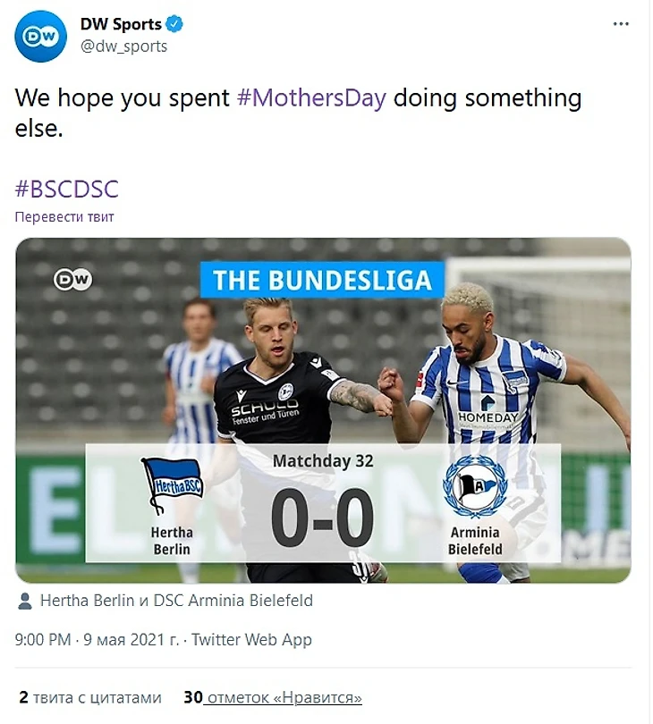This screenshot has height=724, width=653.
Task: Click the Twitter Web App source link
Action: click(x=251, y=640)
